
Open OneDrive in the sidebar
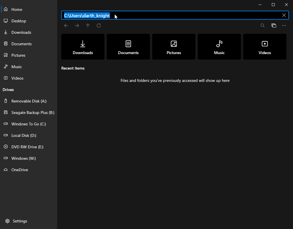29,170
